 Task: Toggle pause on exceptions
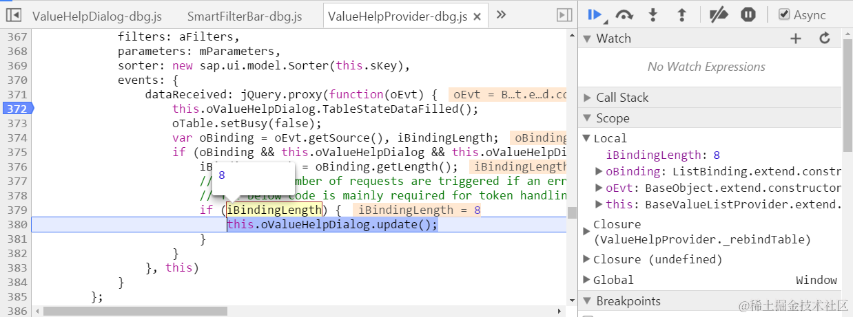[x=748, y=14]
